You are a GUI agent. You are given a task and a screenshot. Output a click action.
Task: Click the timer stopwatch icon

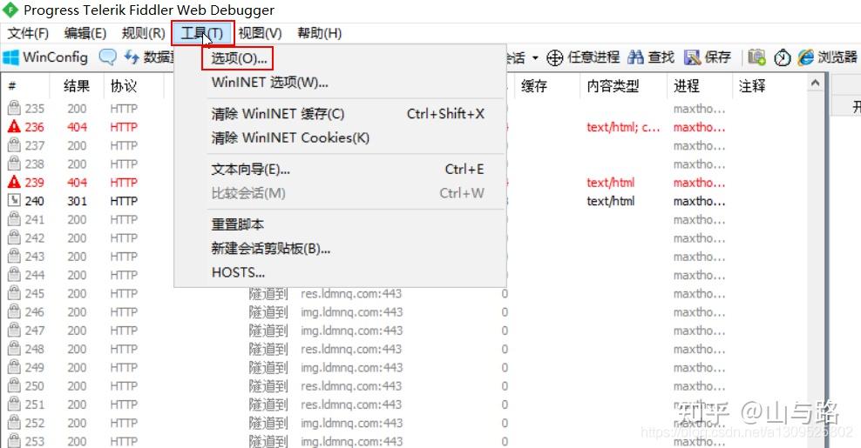783,57
